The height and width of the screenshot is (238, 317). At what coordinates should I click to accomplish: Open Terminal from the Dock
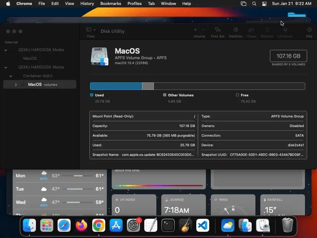click(168, 225)
